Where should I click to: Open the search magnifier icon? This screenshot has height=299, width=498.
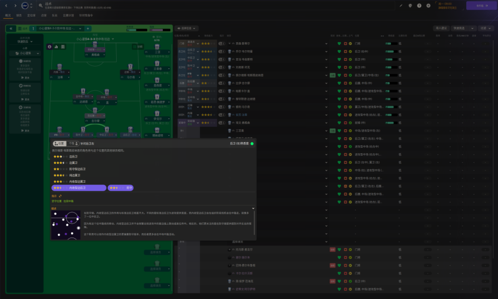point(41,6)
